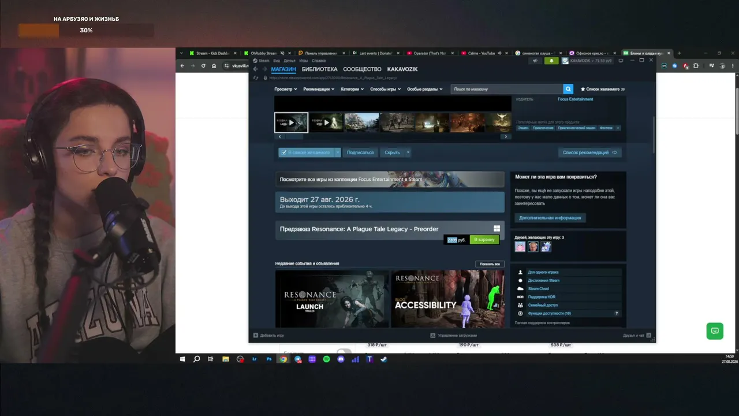Open File Explorer from the taskbar
This screenshot has height=416, width=739.
(x=226, y=359)
